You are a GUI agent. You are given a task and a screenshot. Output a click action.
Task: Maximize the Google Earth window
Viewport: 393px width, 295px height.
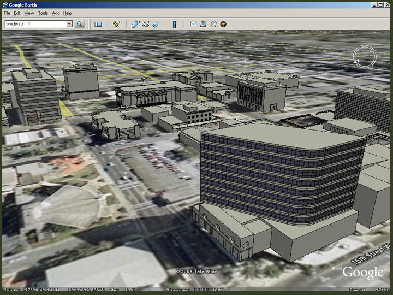(380, 5)
